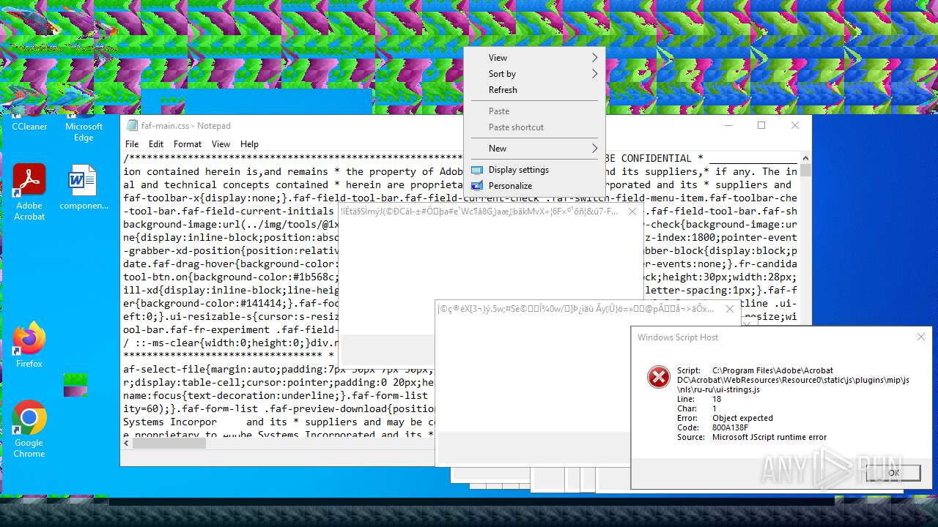Click the script path text in dialog
938x527 pixels.
pyautogui.click(x=793, y=380)
